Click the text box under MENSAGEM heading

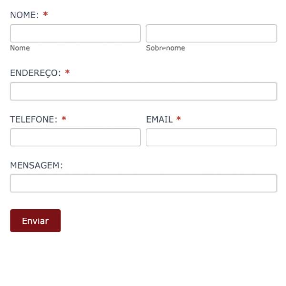coord(143,183)
